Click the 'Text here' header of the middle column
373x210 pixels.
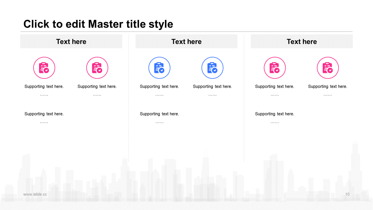pos(186,41)
